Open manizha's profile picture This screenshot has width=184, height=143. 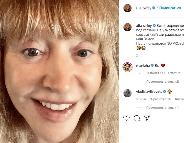[x=127, y=67]
